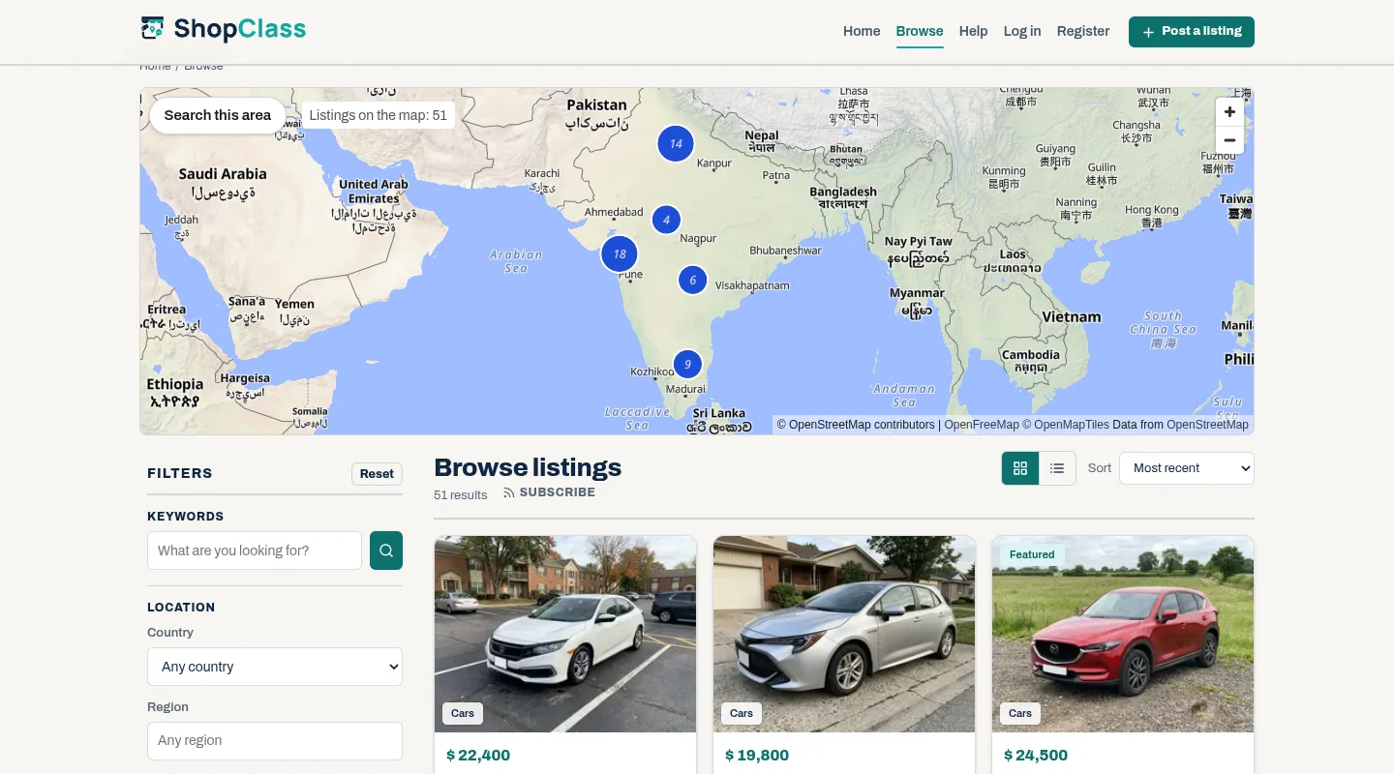This screenshot has height=774, width=1394.
Task: Open the map cluster marked 18
Action: point(620,253)
